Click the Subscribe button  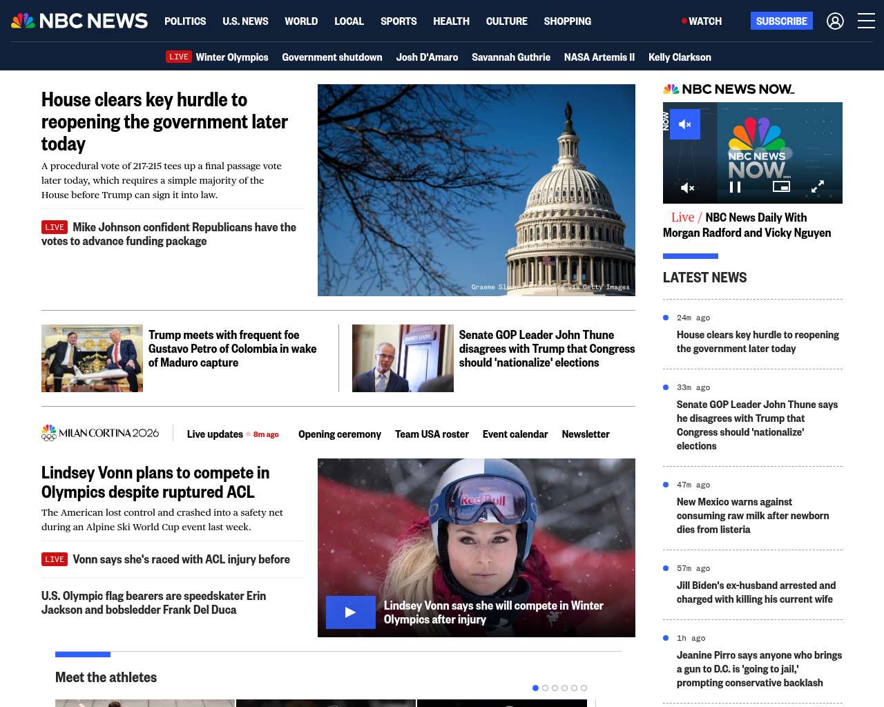pyautogui.click(x=781, y=21)
